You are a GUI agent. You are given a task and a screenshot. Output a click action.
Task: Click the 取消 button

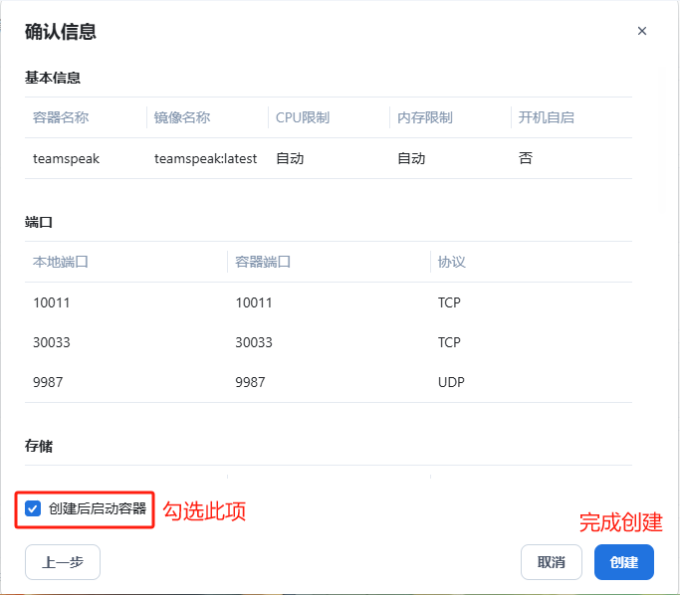pyautogui.click(x=552, y=561)
